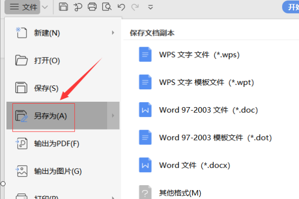Viewport: 299px width, 199px height.
Task: Click the redo arrow icon
Action: click(x=134, y=7)
